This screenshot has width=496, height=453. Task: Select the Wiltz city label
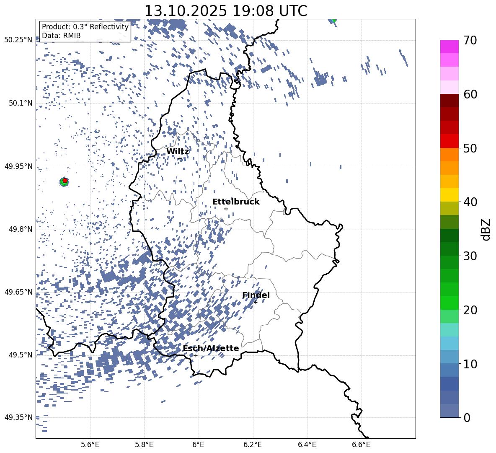pyautogui.click(x=178, y=152)
